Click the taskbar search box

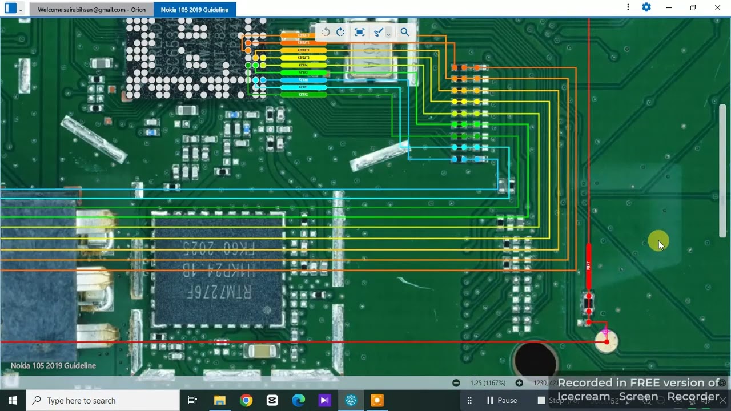(103, 400)
